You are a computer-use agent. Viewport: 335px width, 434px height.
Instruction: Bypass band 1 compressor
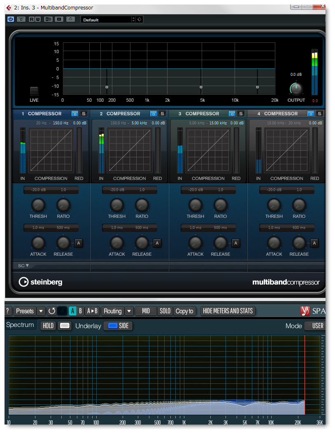tap(75, 114)
